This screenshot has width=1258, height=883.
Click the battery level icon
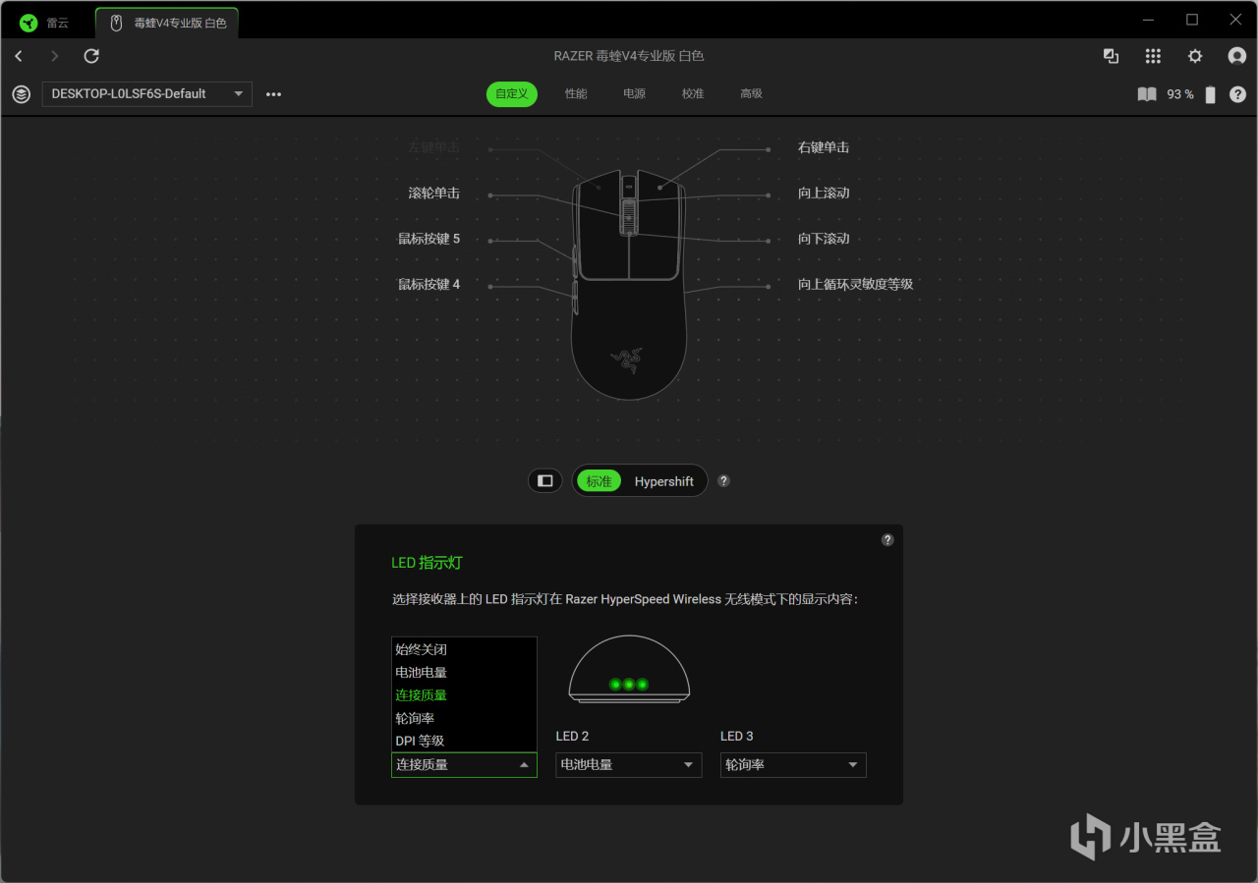[1211, 94]
